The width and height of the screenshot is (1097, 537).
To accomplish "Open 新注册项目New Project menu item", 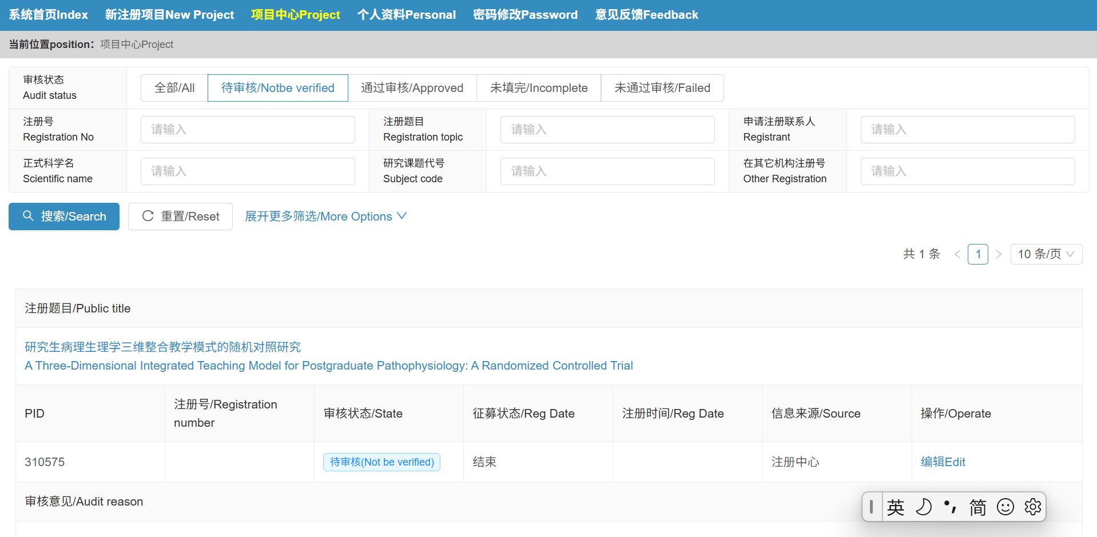I will pos(169,15).
